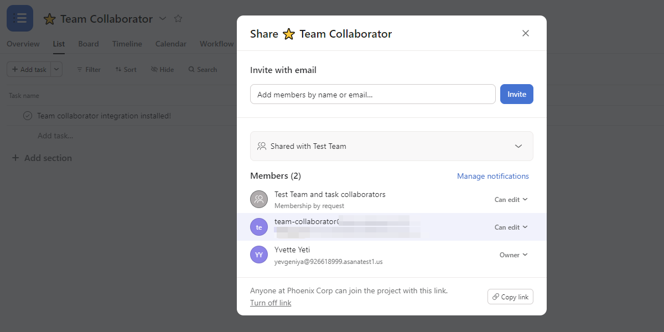Select the List tab

click(x=59, y=44)
